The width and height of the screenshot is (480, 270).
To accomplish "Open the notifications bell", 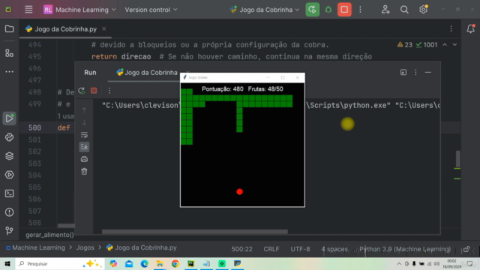I will [470, 28].
